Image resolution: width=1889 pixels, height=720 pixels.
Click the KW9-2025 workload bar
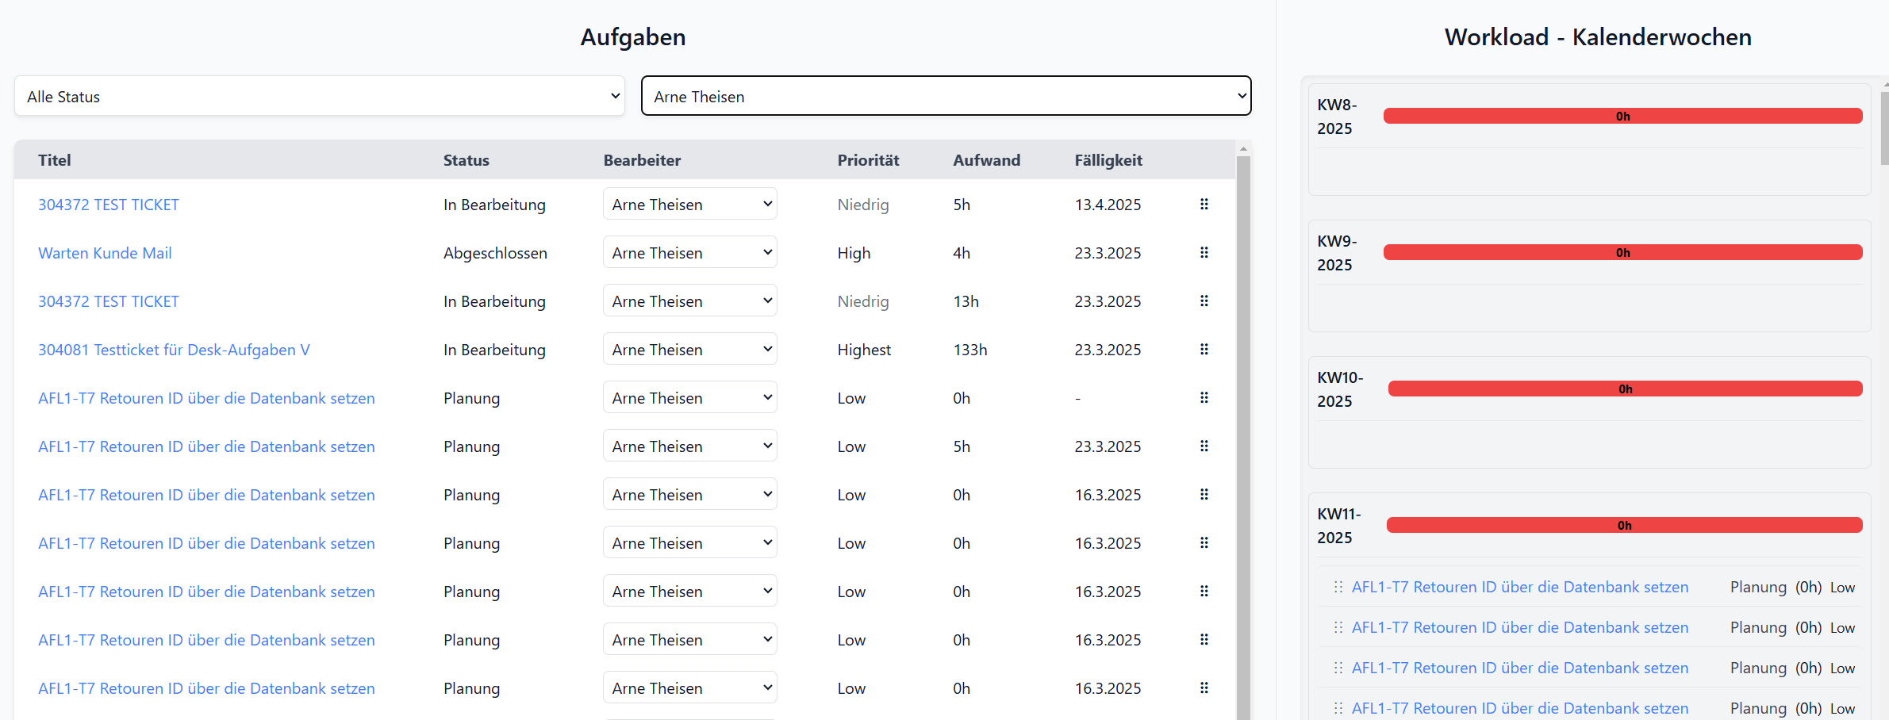tap(1623, 252)
